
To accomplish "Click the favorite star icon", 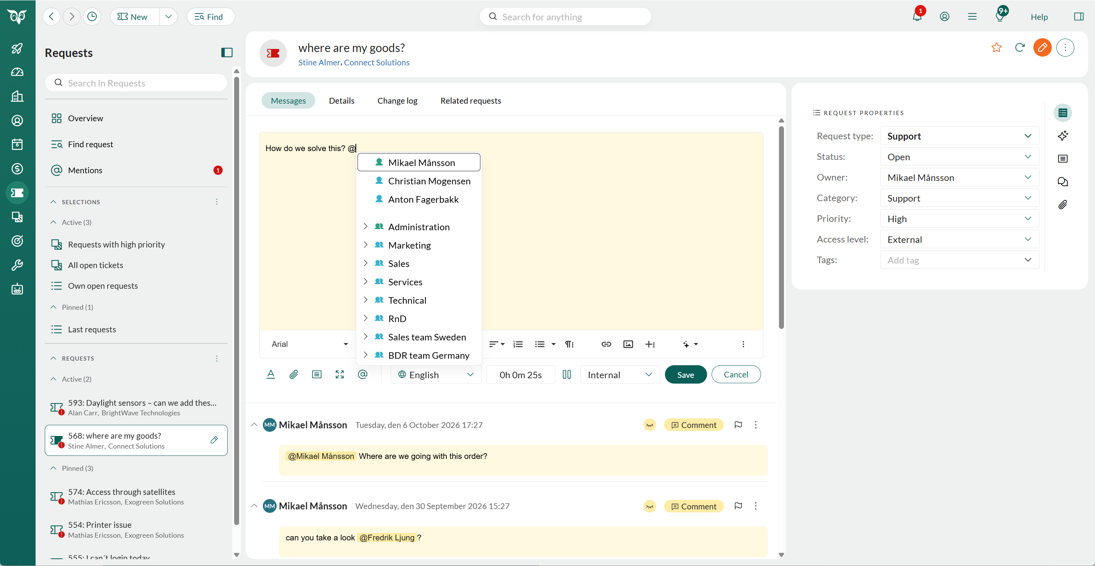I will pos(996,47).
